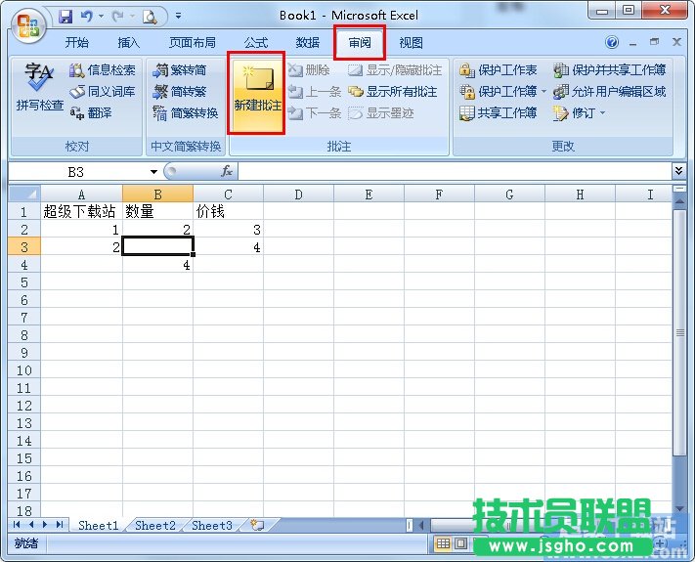Minimize the ribbon workbook window
This screenshot has height=562, width=695.
[633, 43]
